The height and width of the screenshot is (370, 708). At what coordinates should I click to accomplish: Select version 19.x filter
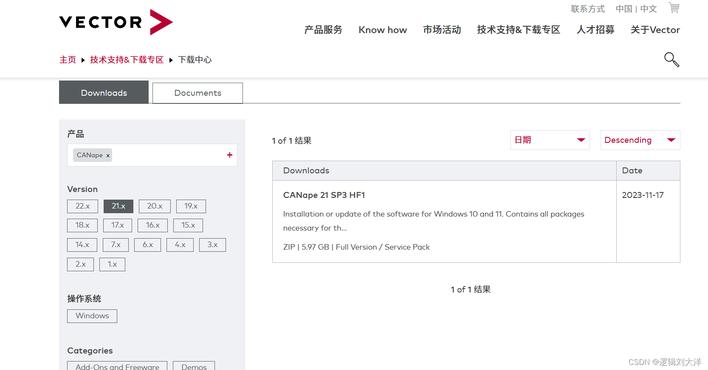point(191,206)
